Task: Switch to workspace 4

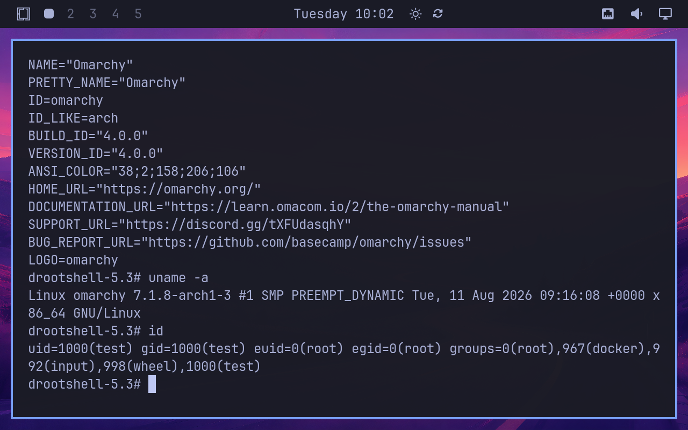Action: click(116, 14)
